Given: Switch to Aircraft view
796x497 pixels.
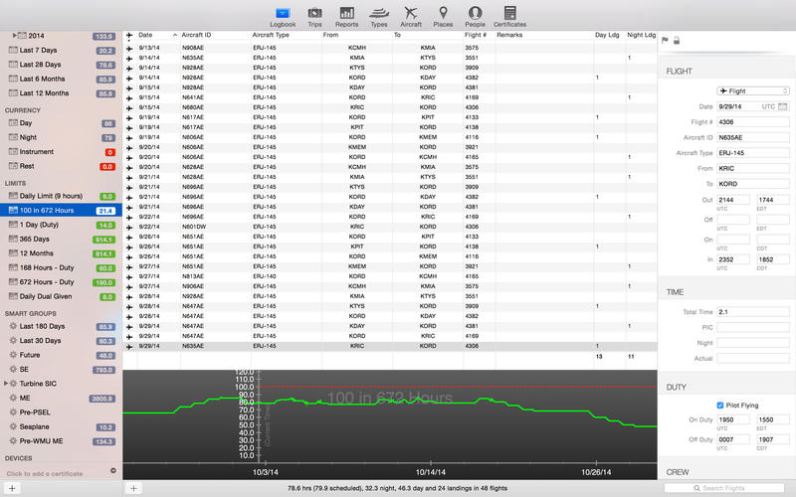Looking at the screenshot, I should pyautogui.click(x=410, y=15).
